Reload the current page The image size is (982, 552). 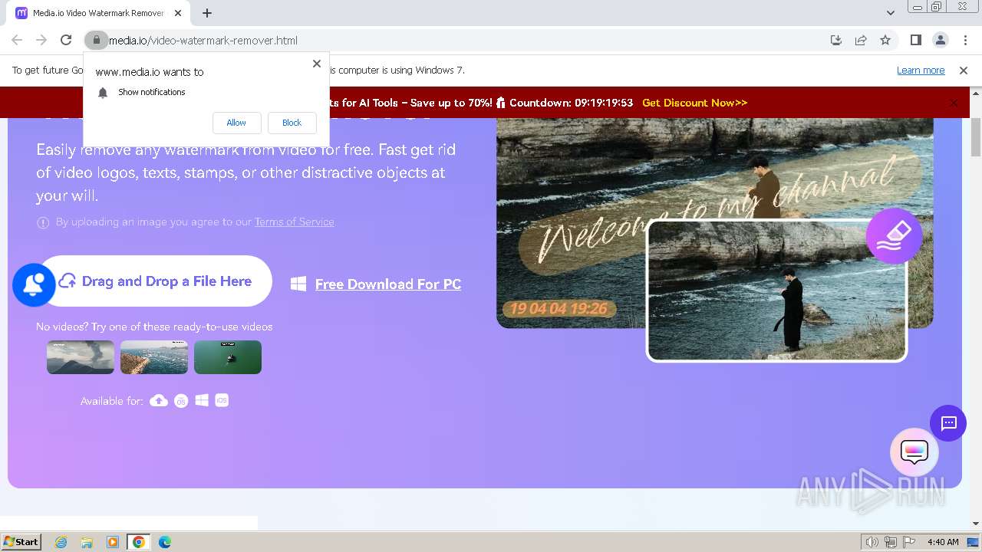pyautogui.click(x=66, y=40)
